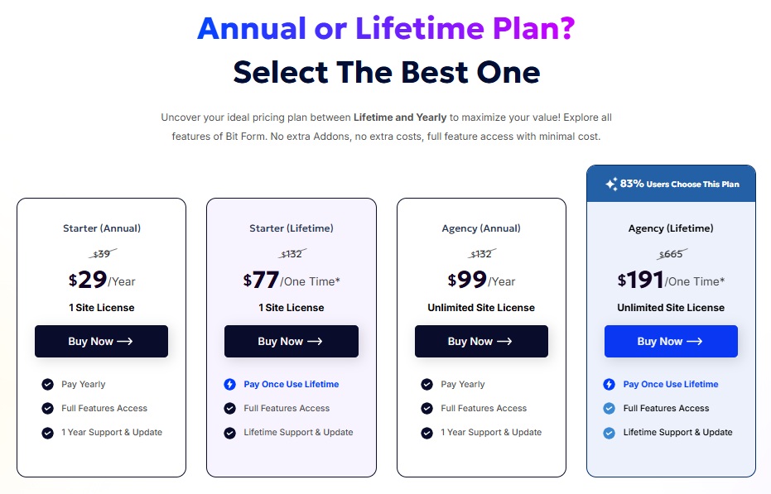Screen dimensions: 771x494
Task: Click lightning bolt icon in Starter (Lifetime) card
Action: pos(229,385)
